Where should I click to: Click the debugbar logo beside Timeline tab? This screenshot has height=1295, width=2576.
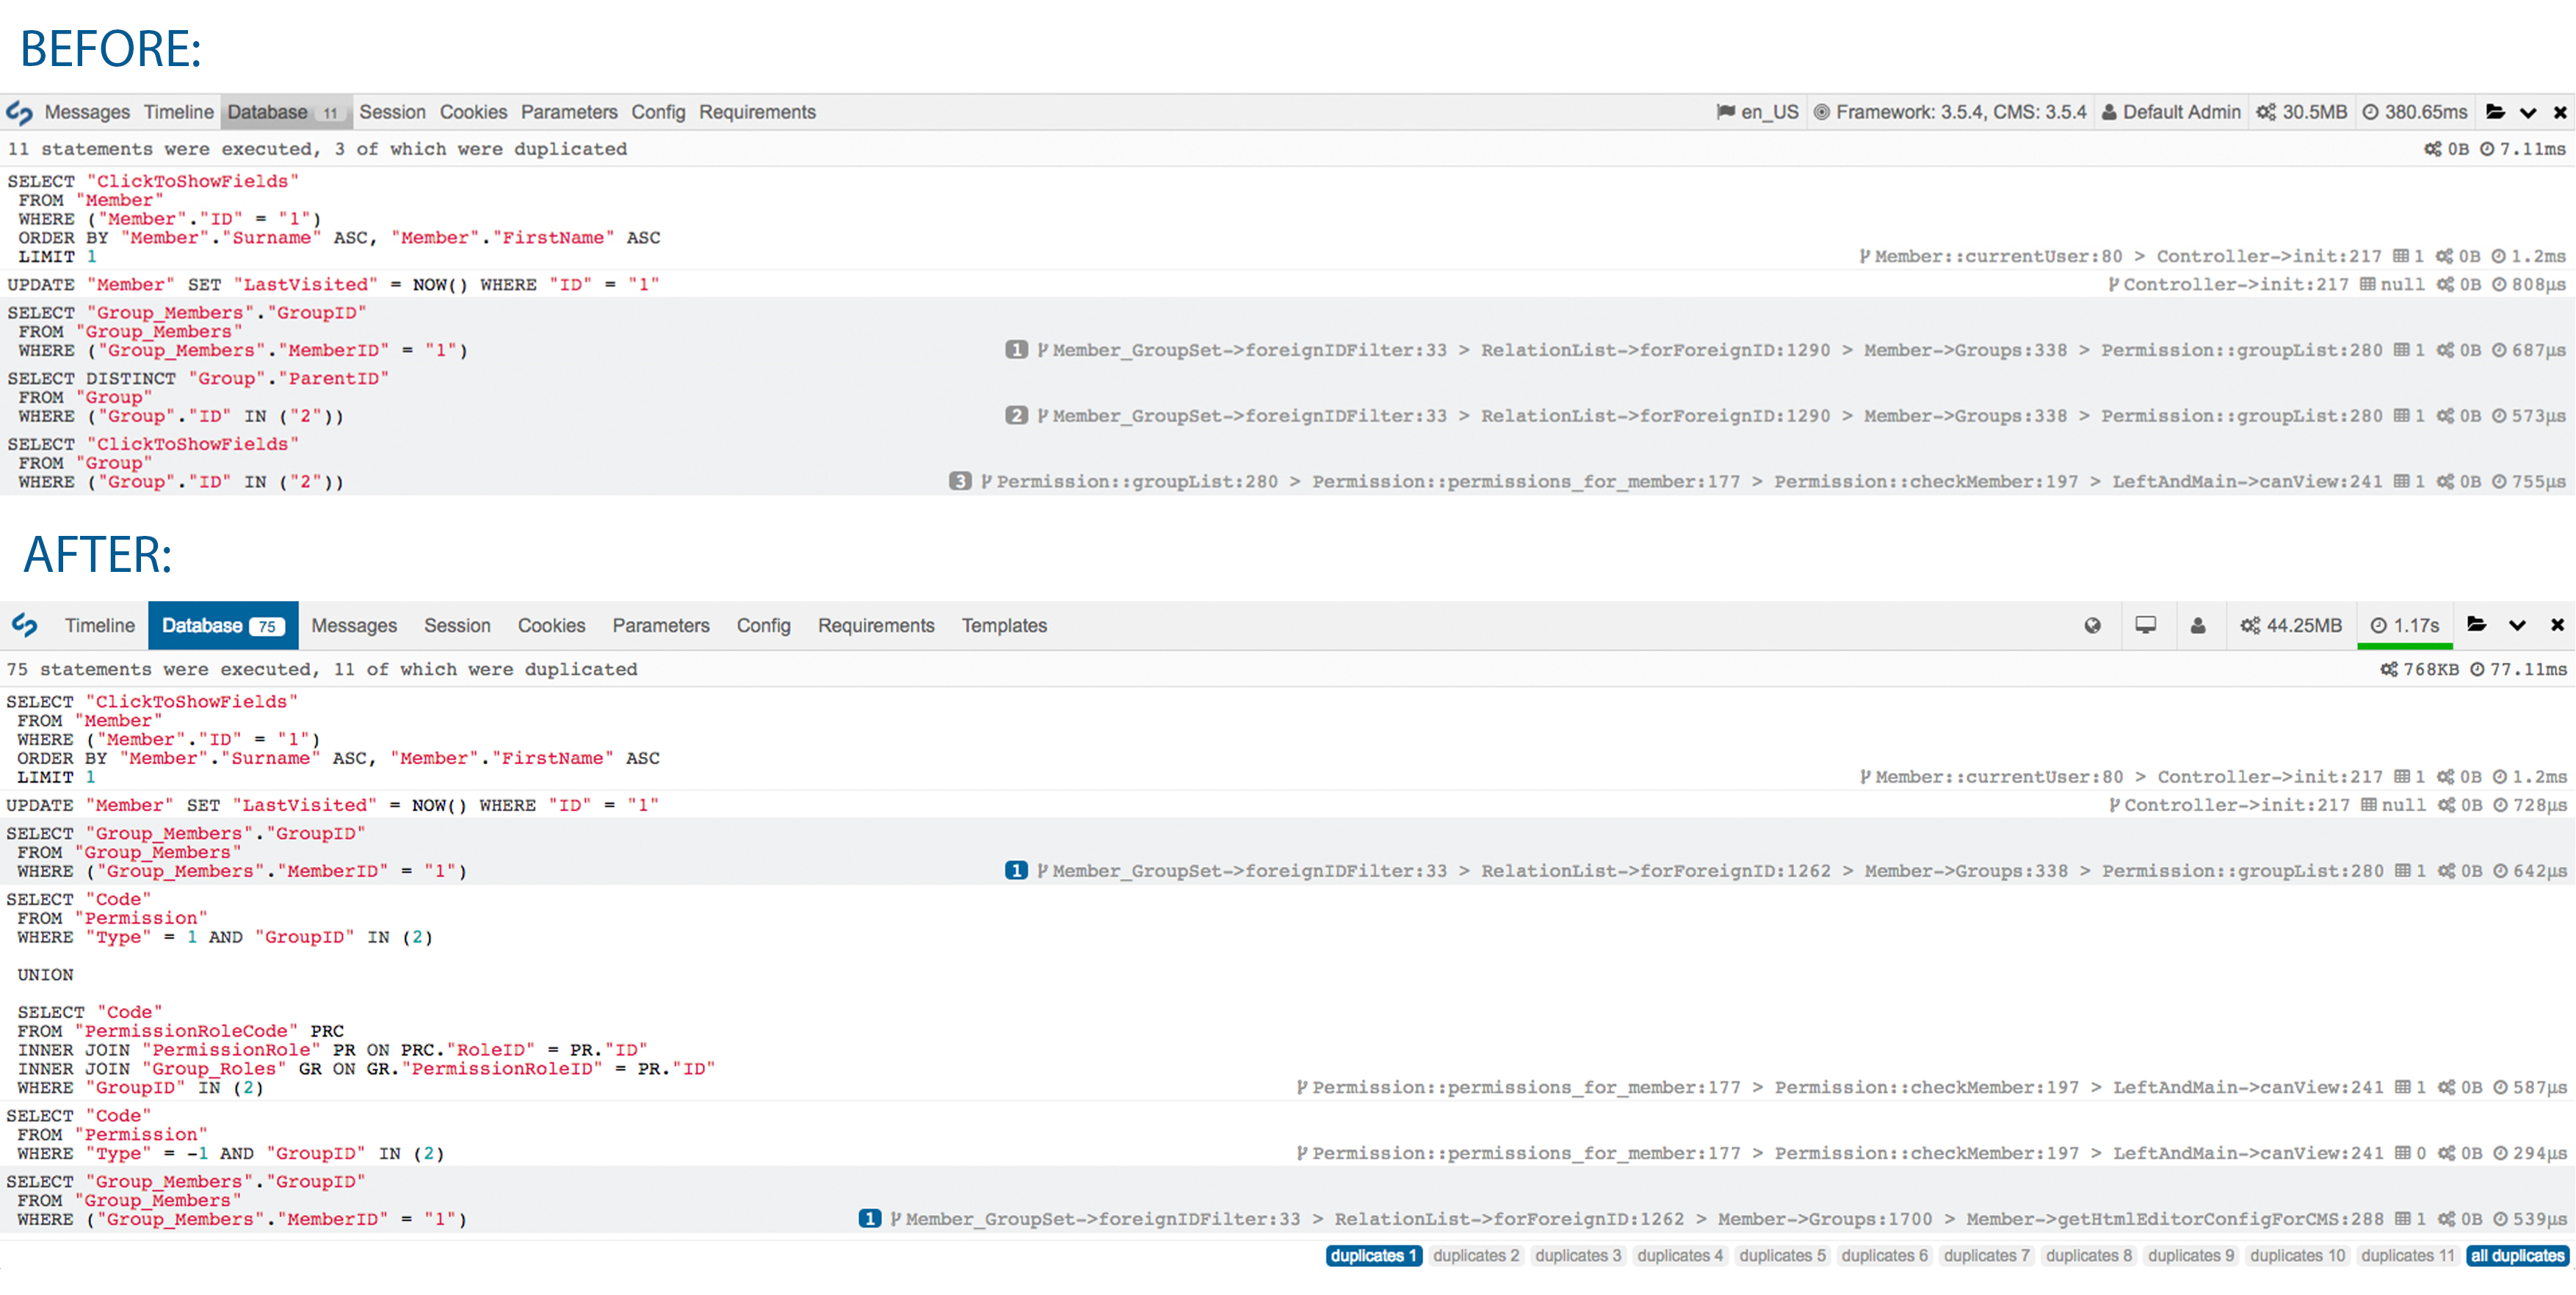[x=25, y=625]
